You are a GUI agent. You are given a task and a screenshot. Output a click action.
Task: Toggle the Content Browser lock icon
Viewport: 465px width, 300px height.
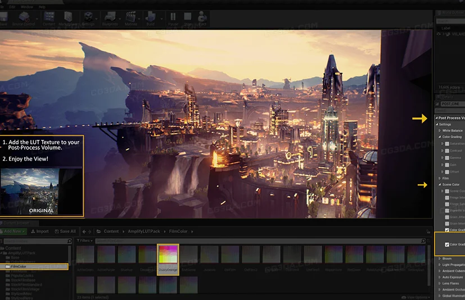pos(428,231)
